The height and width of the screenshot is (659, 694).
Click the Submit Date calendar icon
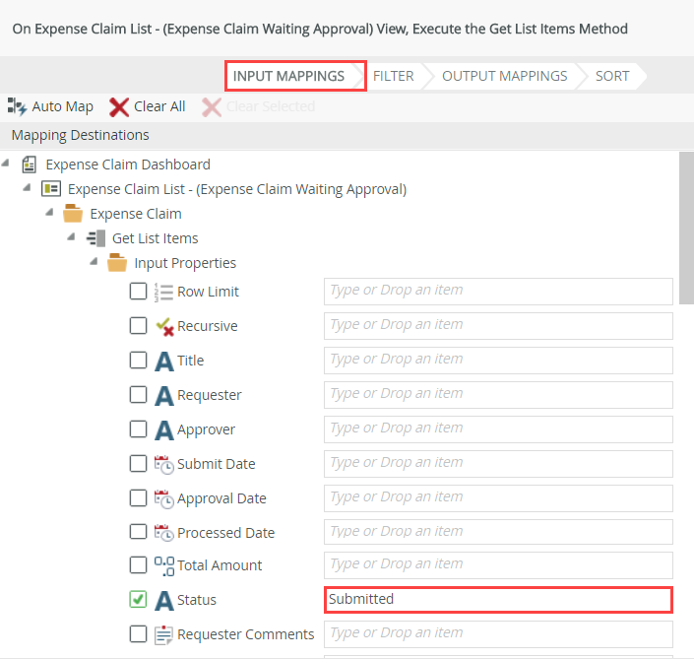click(163, 465)
